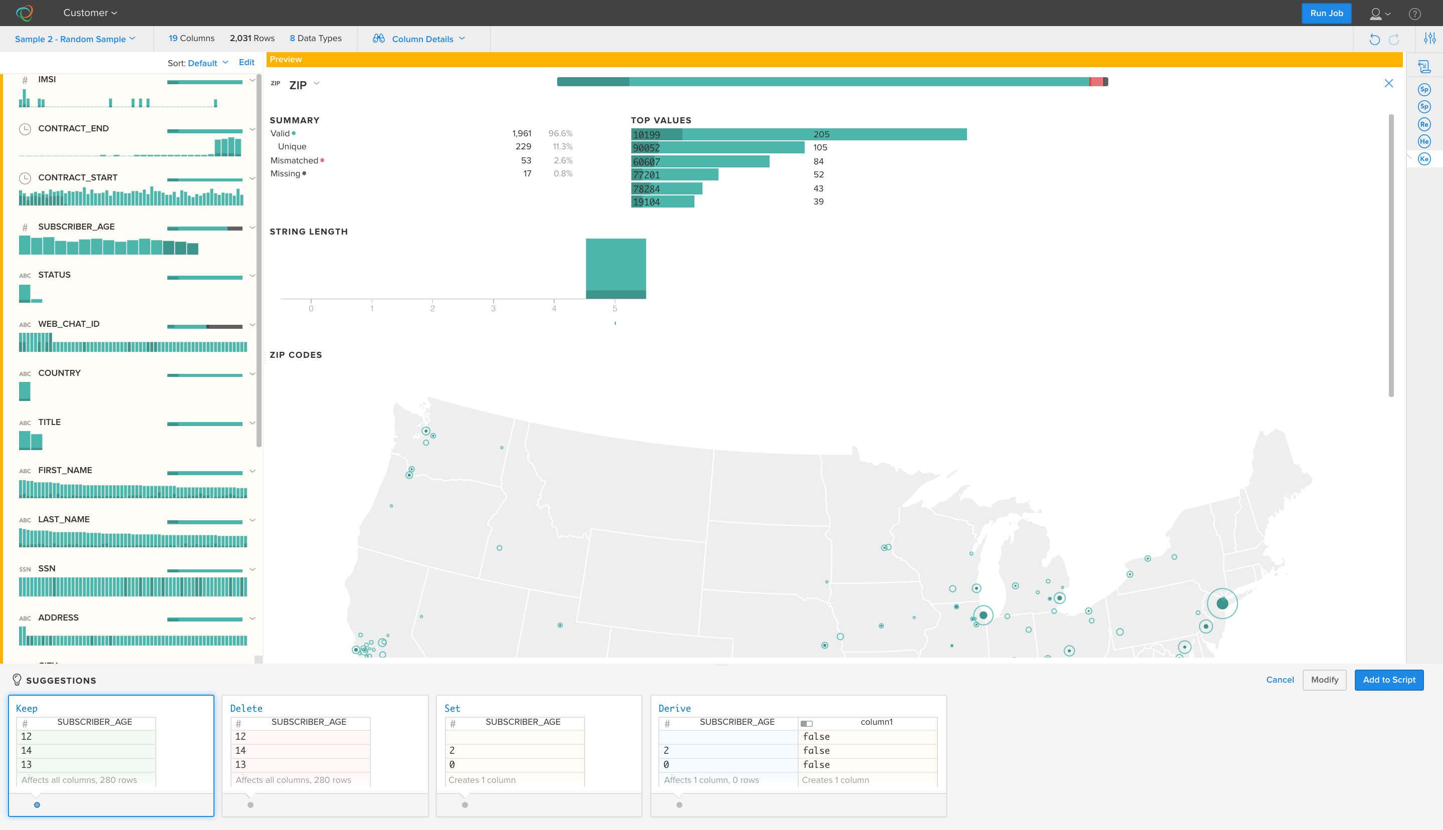The height and width of the screenshot is (830, 1443).
Task: Click the 10199 top value bar
Action: coord(799,134)
